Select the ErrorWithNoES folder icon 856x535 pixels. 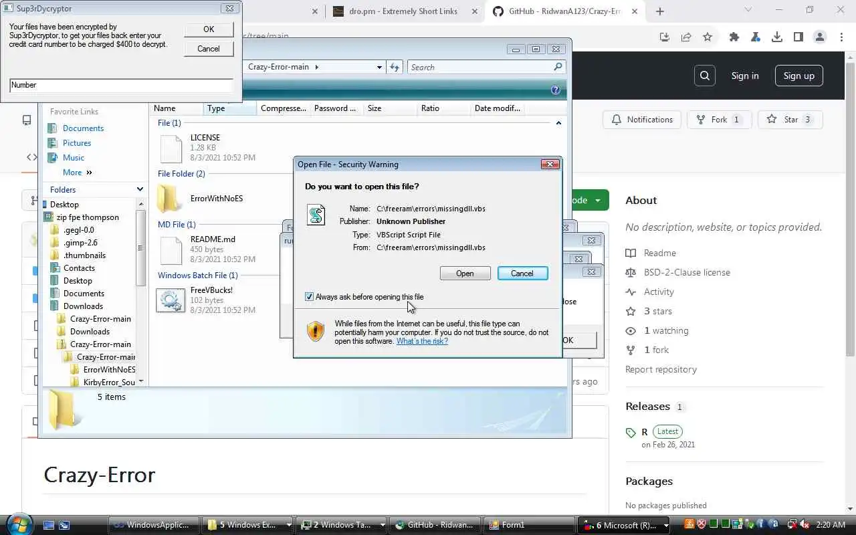(170, 199)
